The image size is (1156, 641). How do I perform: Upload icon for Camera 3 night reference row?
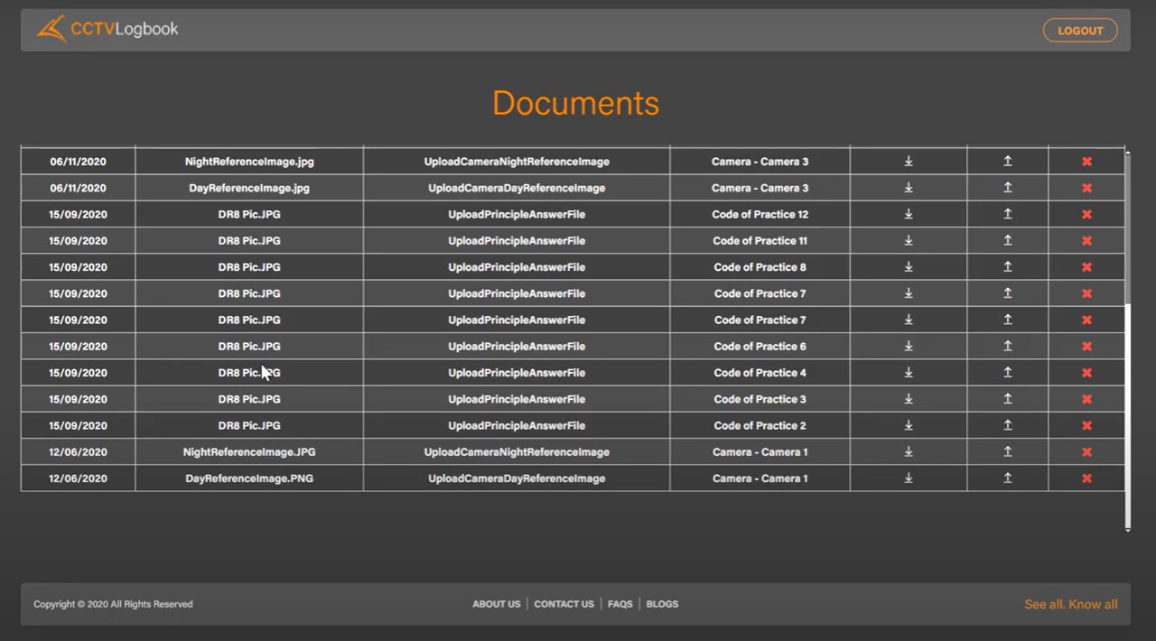(1008, 162)
